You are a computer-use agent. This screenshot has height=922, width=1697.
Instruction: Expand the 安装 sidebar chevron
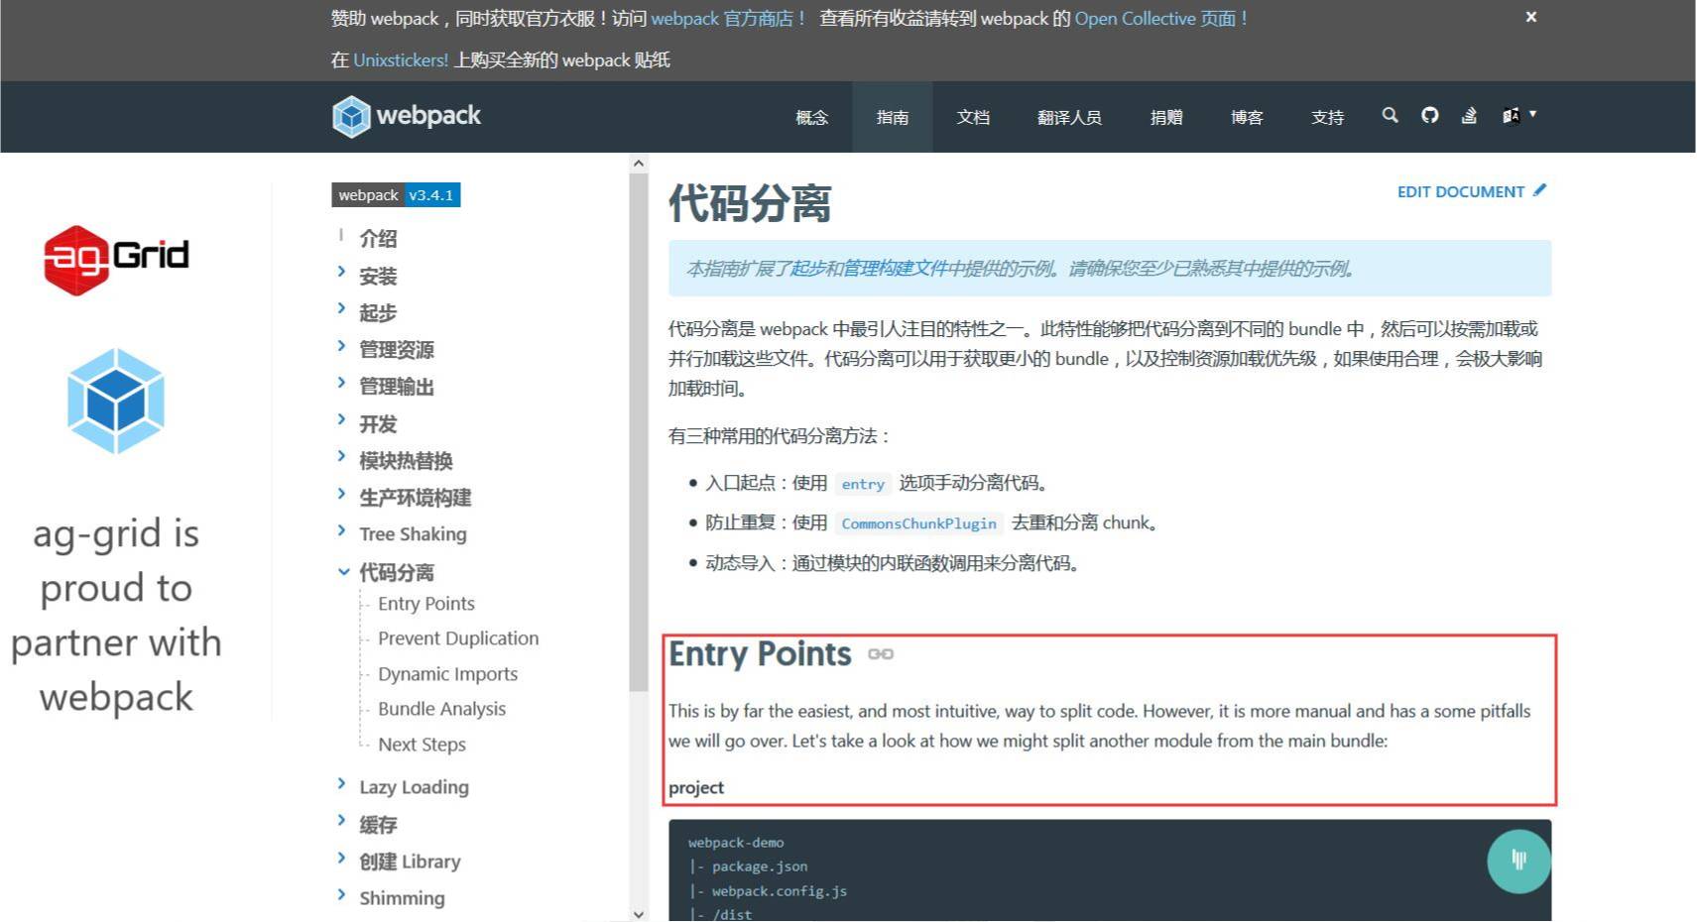[341, 272]
